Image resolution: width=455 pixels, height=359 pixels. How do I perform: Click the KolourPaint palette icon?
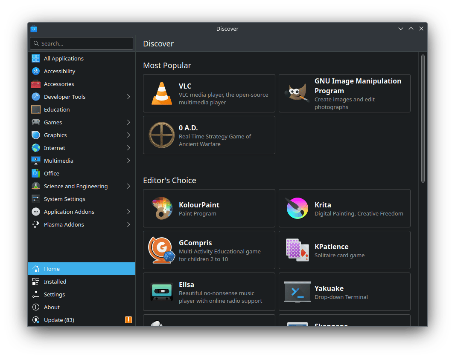(x=162, y=208)
